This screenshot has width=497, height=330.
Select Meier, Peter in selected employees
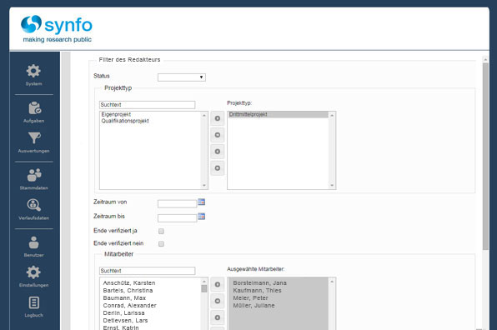tap(251, 298)
